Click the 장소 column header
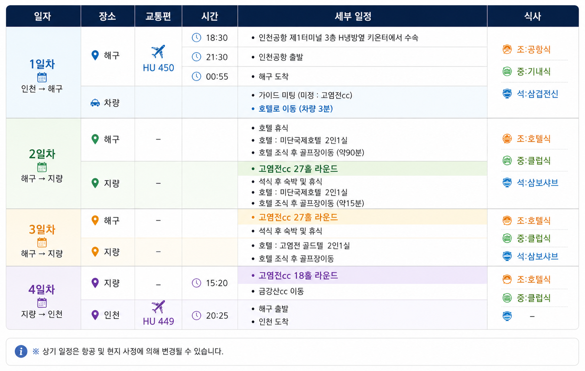The image size is (585, 371). pos(107,16)
